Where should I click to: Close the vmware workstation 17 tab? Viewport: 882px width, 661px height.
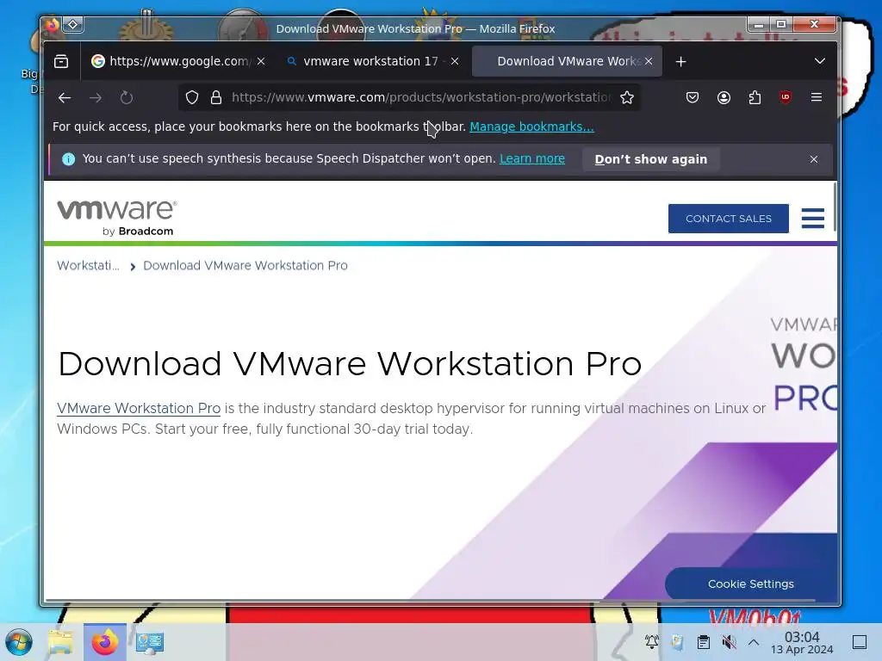[x=455, y=61]
